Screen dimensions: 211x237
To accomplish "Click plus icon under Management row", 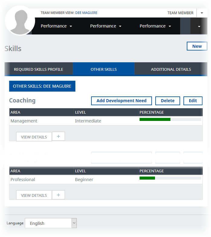I will (58, 136).
